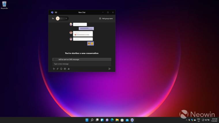The width and height of the screenshot is (219, 123).
Task: Open the Emoji picker
Action: pyautogui.click(x=61, y=69)
